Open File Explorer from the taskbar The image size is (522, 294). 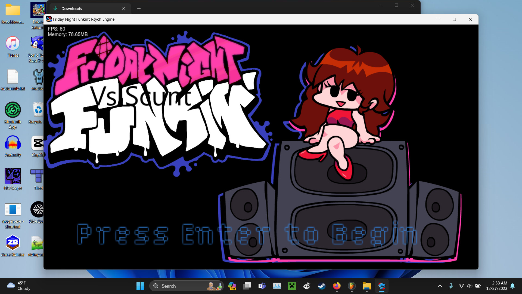pos(366,286)
